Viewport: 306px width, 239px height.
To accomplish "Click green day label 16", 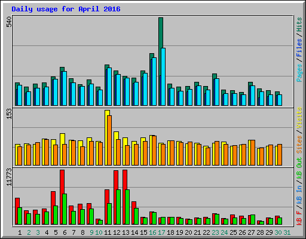I will [152, 232].
